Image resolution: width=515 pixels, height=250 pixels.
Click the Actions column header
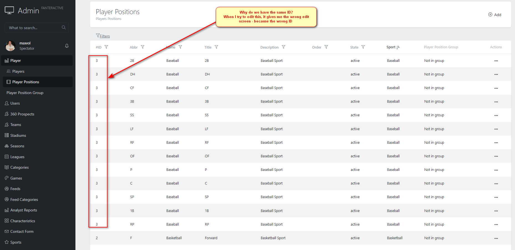pyautogui.click(x=496, y=47)
